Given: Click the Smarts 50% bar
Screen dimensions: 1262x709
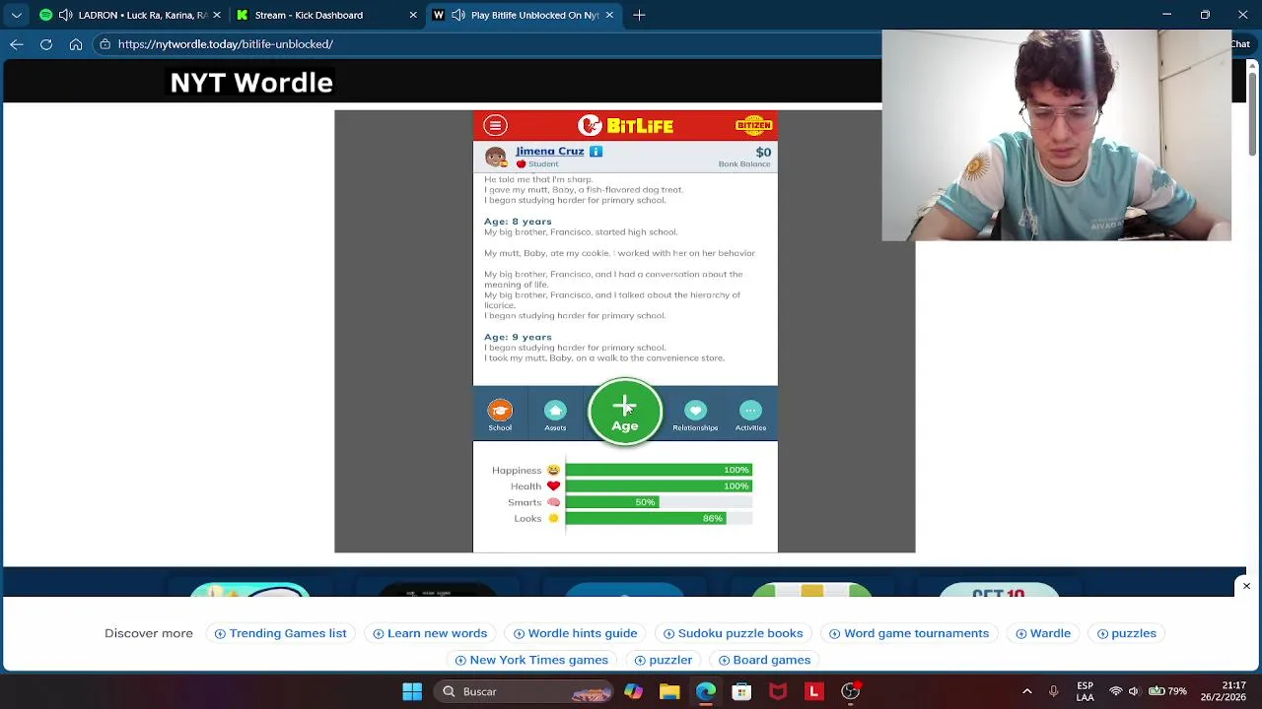Looking at the screenshot, I should point(659,502).
